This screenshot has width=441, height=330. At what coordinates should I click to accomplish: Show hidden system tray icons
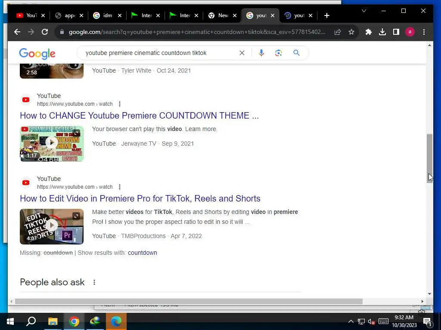[351, 321]
